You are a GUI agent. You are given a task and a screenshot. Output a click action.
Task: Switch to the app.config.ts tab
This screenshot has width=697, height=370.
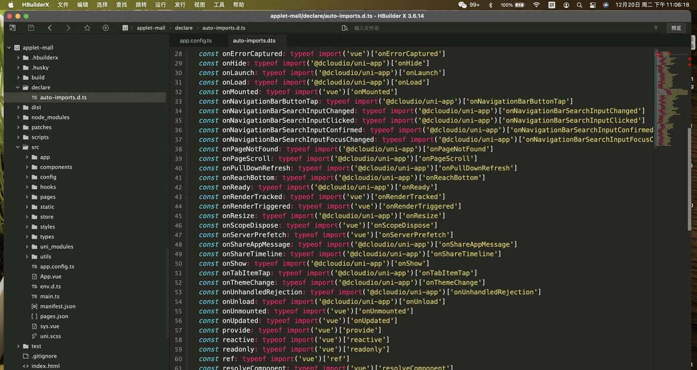195,41
